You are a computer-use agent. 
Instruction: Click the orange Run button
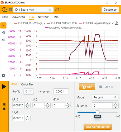point(87,87)
